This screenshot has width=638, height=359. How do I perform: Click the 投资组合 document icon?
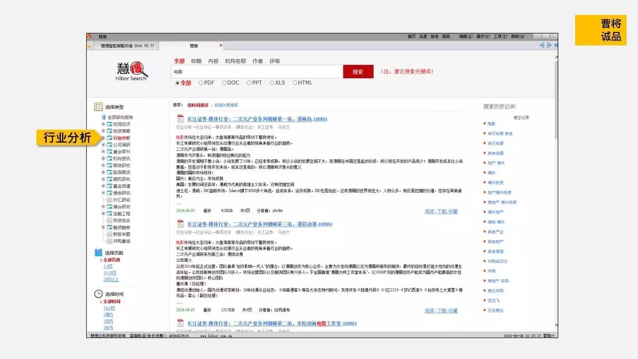109,220
